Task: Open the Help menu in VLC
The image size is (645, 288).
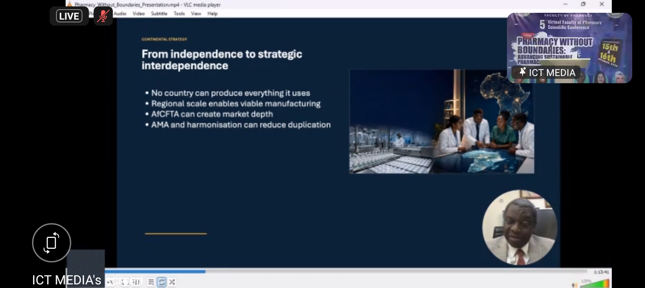Action: point(212,14)
